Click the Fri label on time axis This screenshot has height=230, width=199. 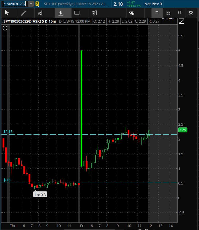(82, 226)
